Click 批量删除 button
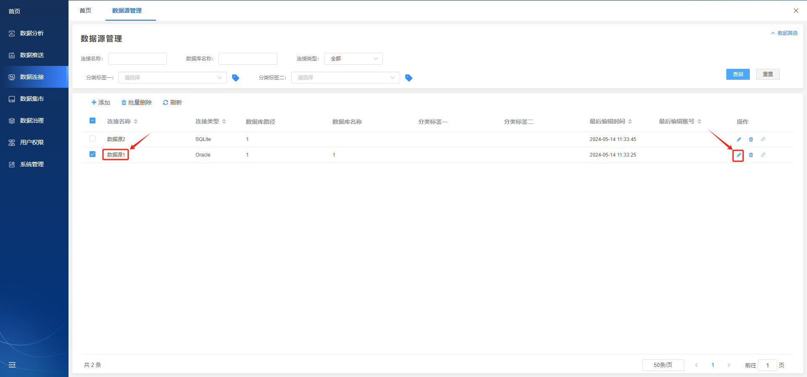Viewport: 807px width, 377px height. pyautogui.click(x=137, y=102)
